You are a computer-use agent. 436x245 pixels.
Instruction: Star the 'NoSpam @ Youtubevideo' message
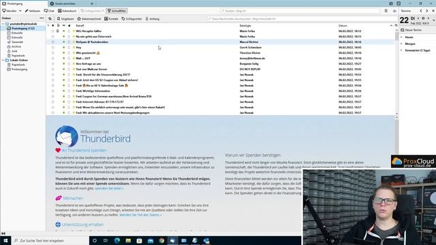pyautogui.click(x=53, y=42)
